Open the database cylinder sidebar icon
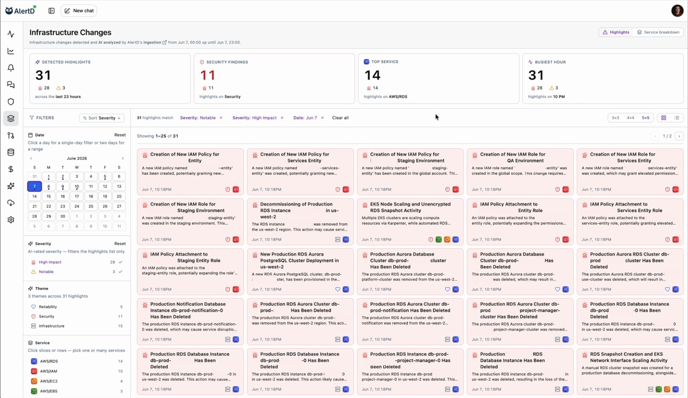Image resolution: width=688 pixels, height=398 pixels. coord(11,152)
